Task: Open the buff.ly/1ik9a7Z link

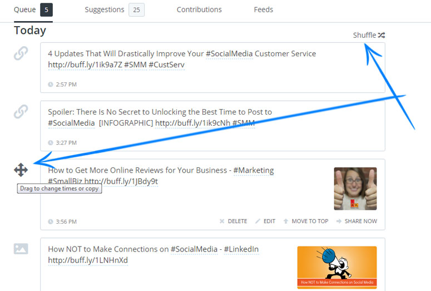Action: (x=85, y=65)
